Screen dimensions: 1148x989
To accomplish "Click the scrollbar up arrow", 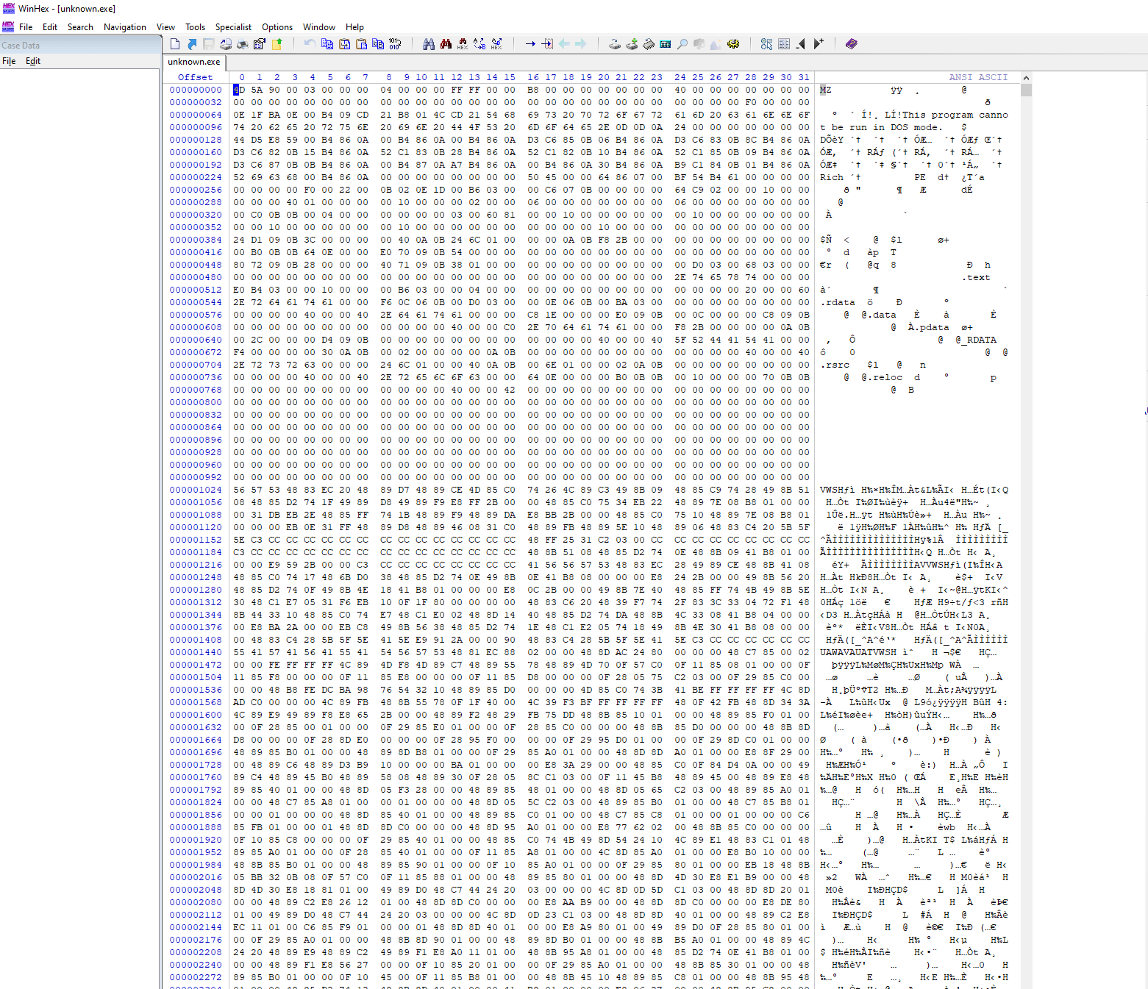I will coord(1026,78).
